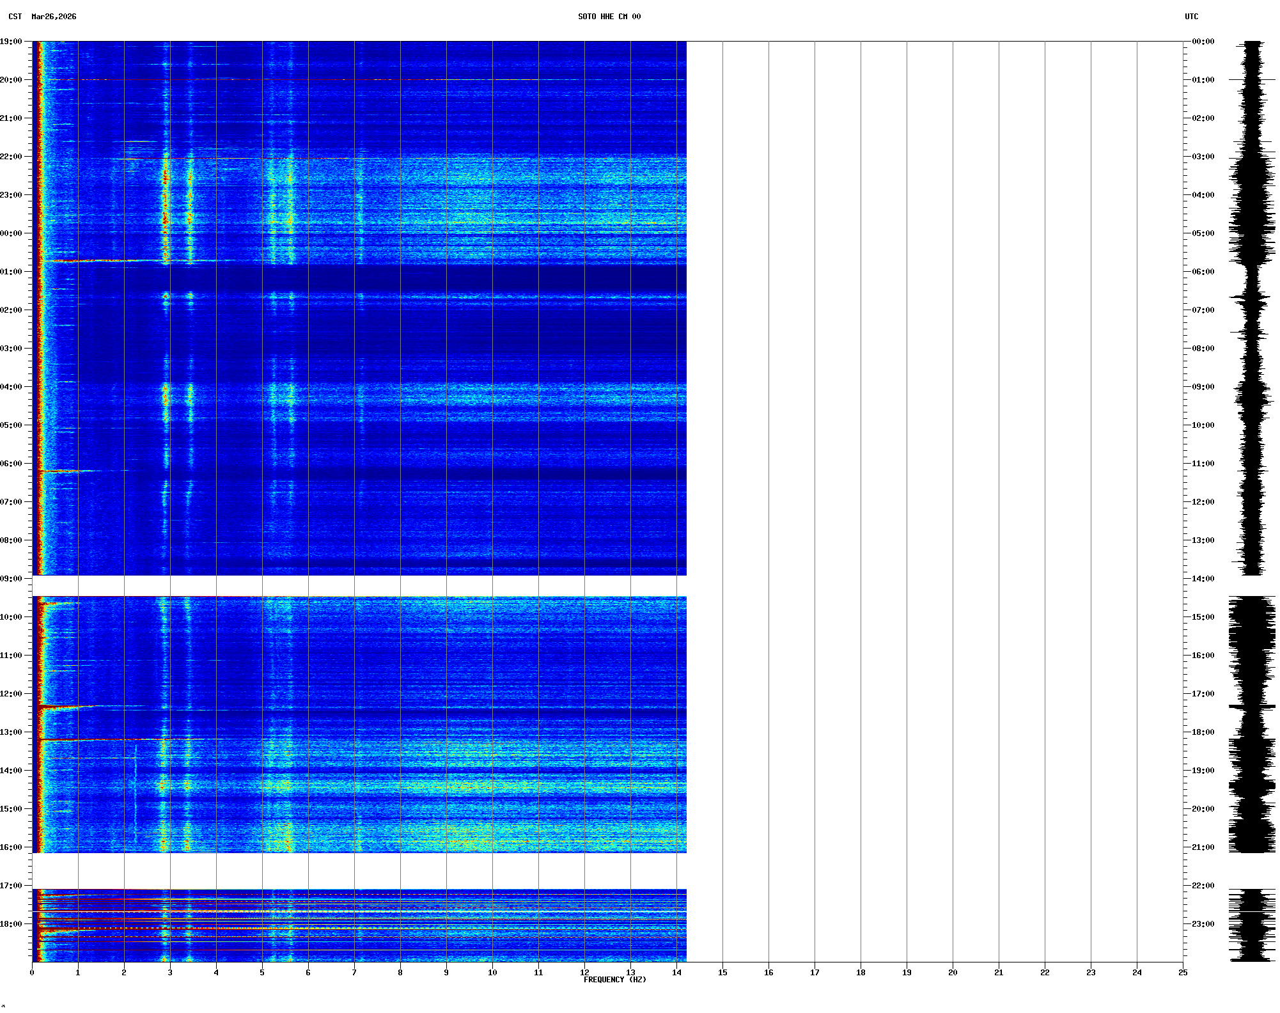Click the Mar26,2026 date label
1280x1013 pixels.
click(54, 17)
